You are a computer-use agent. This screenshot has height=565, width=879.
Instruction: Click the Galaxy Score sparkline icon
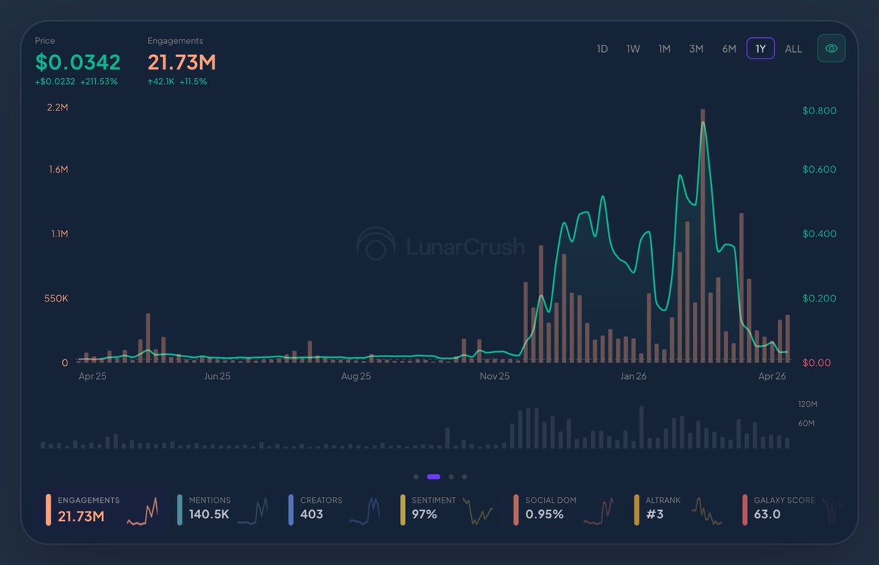[x=831, y=510]
